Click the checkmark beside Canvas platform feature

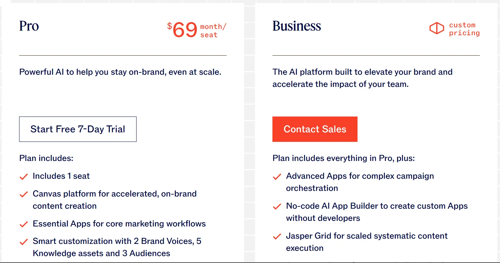click(x=24, y=195)
